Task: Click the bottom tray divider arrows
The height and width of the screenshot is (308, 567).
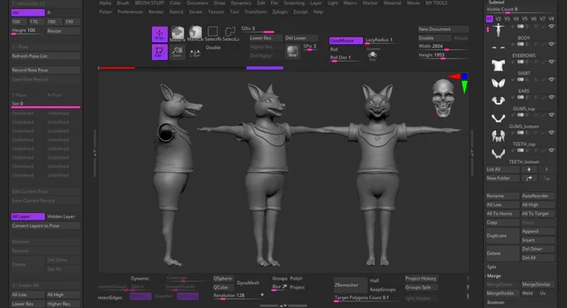Action: [283, 306]
